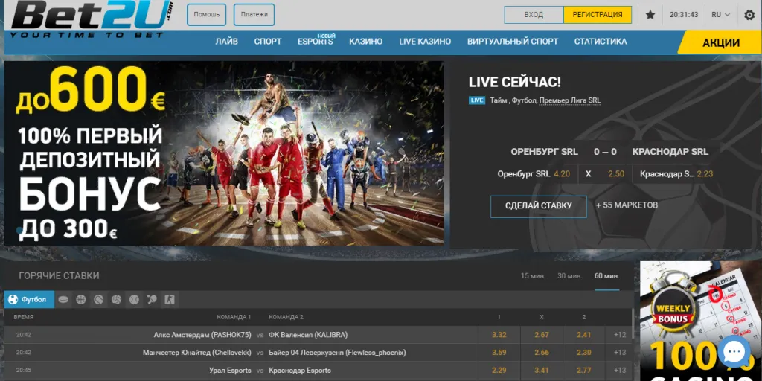The height and width of the screenshot is (381, 762).
Task: Select the basketball sport icon
Action: pyautogui.click(x=80, y=300)
